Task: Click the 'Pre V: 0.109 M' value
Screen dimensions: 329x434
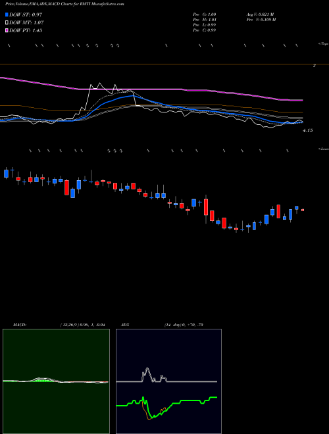Action: [261, 20]
